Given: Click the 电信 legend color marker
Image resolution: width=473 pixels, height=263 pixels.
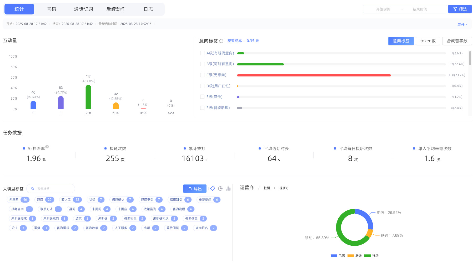Looking at the screenshot, I should 334,256.
